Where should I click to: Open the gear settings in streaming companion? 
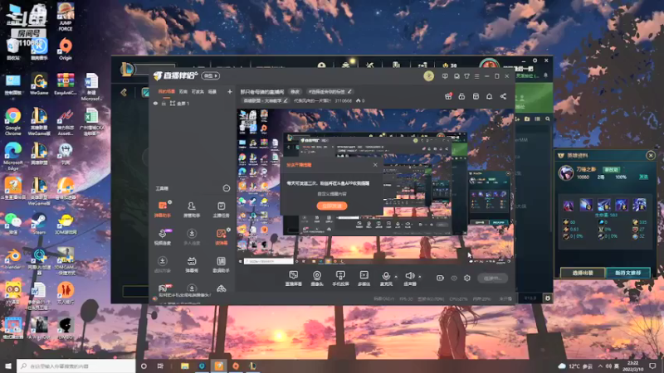(x=466, y=279)
